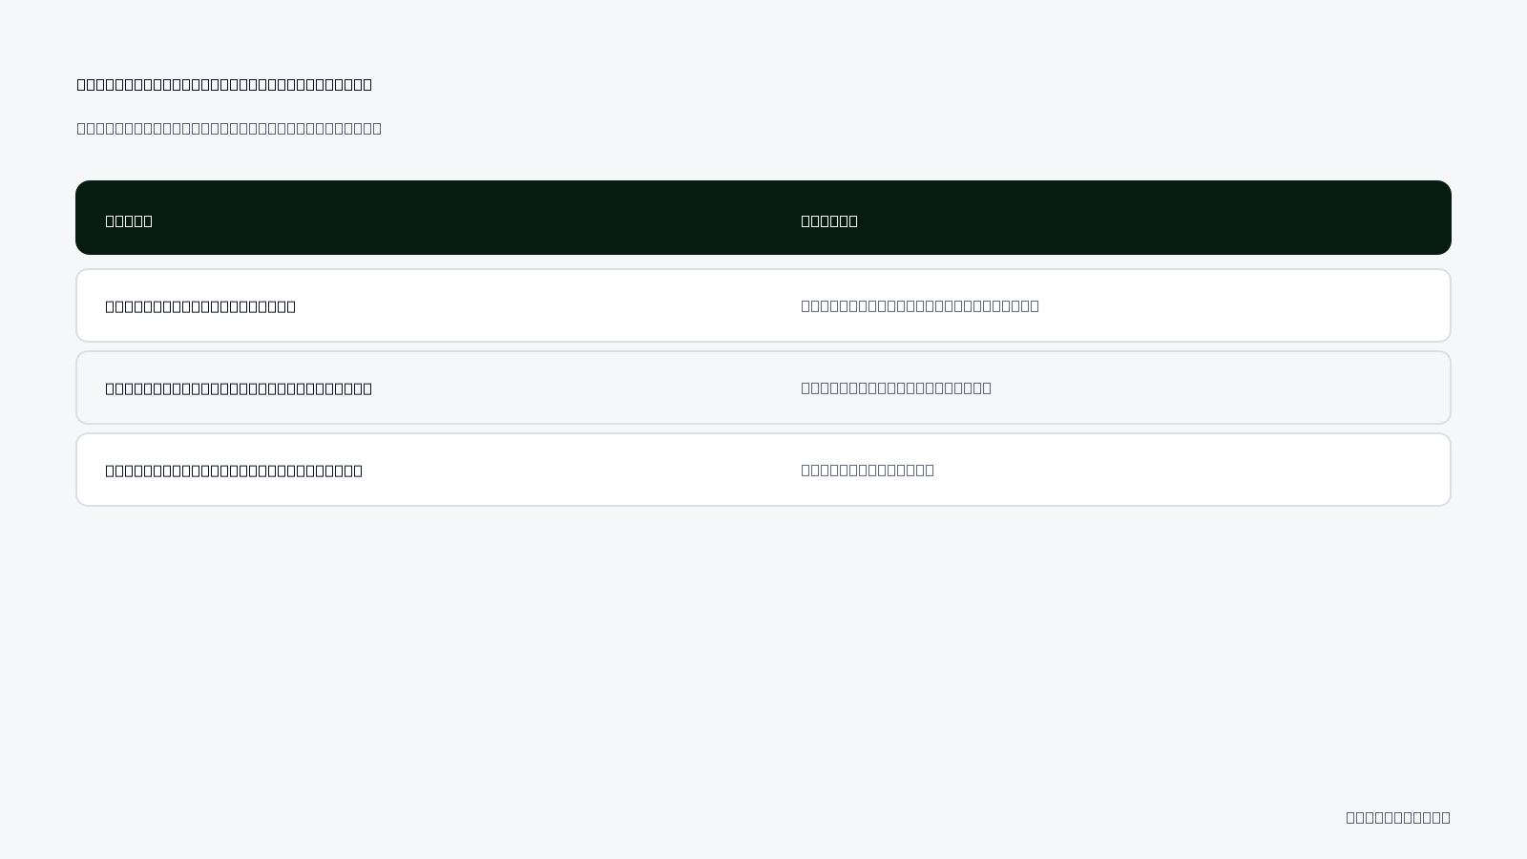Select the first column header in dark bar
Image resolution: width=1527 pixels, height=859 pixels.
(129, 220)
